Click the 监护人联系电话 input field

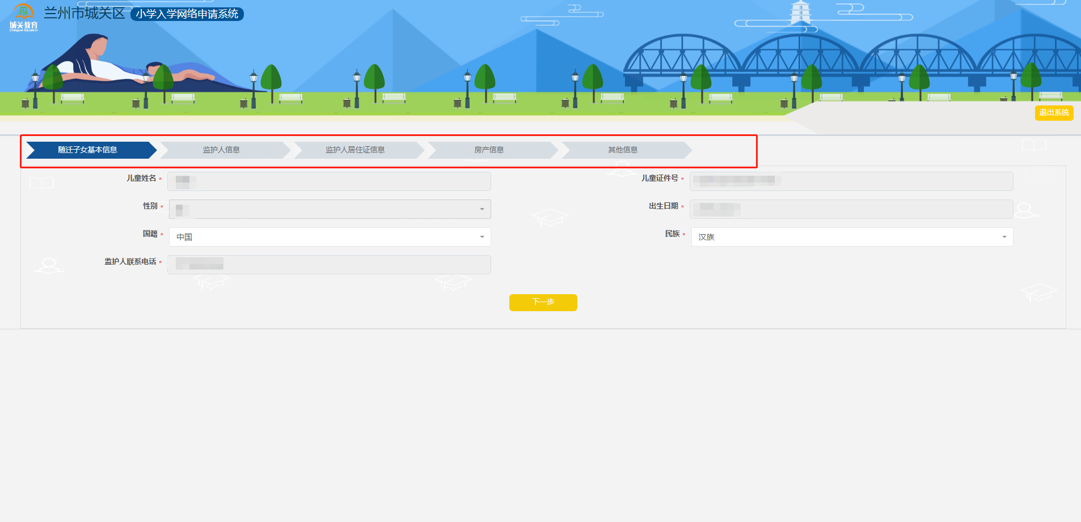pos(329,265)
